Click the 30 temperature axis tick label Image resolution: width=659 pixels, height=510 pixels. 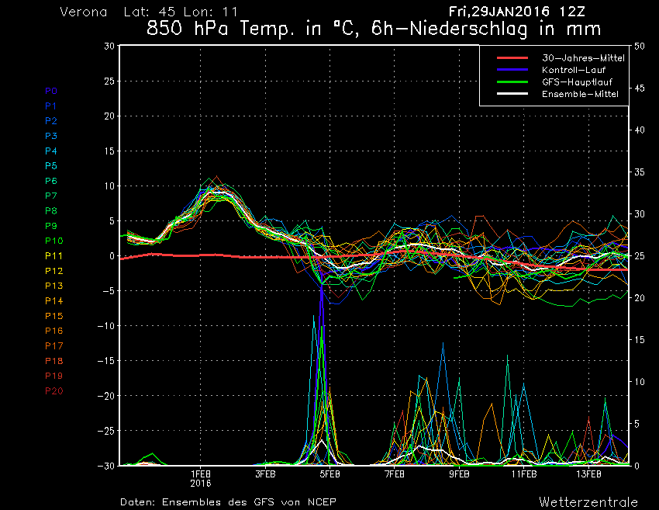[109, 46]
